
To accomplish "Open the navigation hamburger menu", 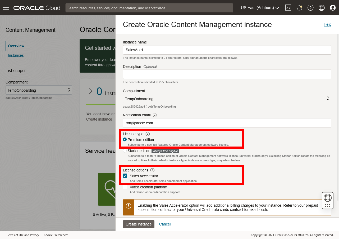I will tap(6, 7).
